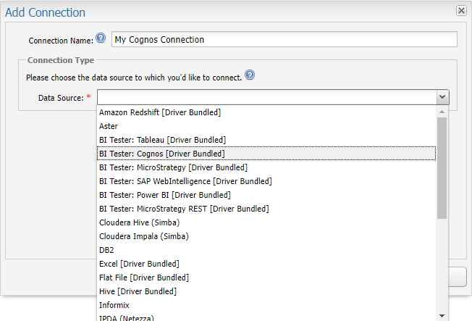
Task: Click the dropdown list scroll down arrow
Action: point(442,316)
